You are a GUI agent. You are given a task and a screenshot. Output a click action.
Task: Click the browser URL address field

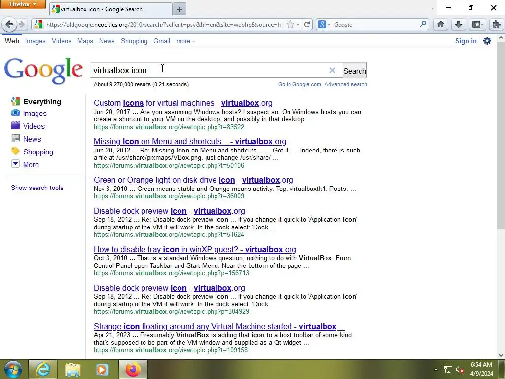pyautogui.click(x=164, y=25)
